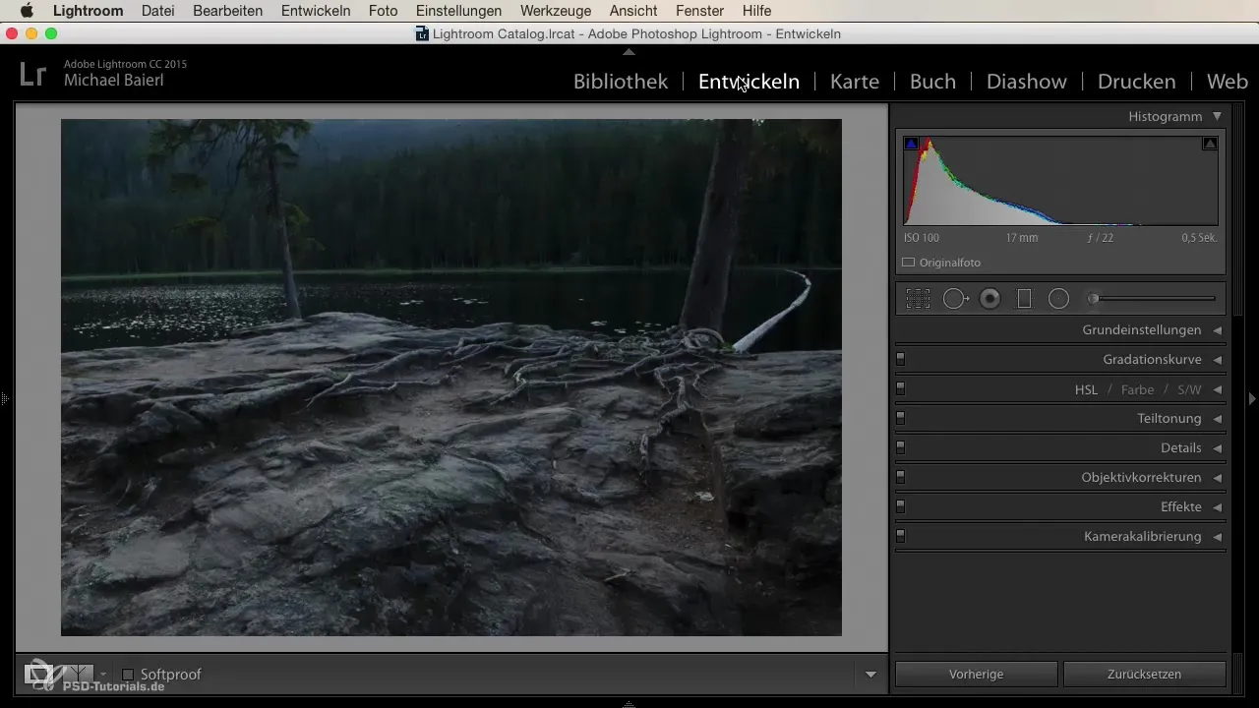Screen dimensions: 1259x708
Task: Open the Fenster menu
Action: 699,11
